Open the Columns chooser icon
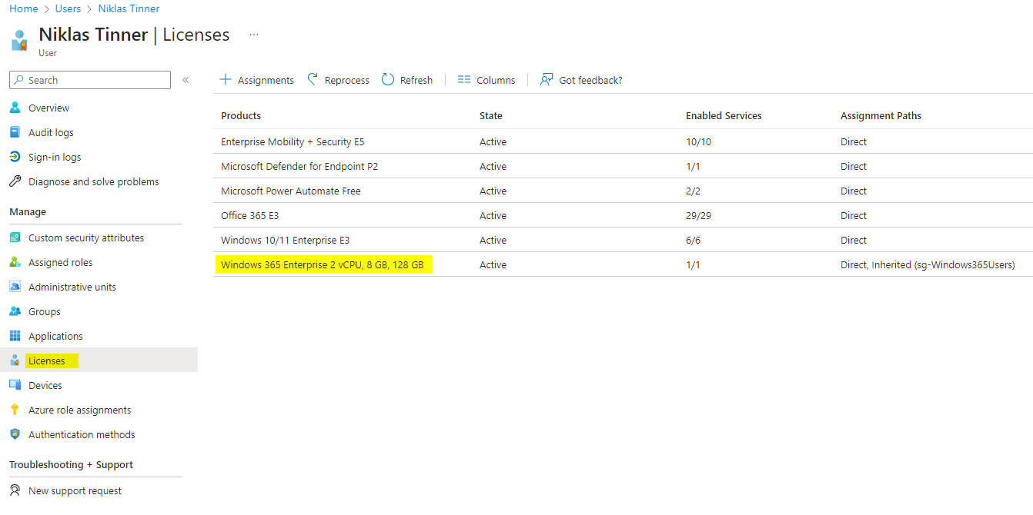 point(464,80)
